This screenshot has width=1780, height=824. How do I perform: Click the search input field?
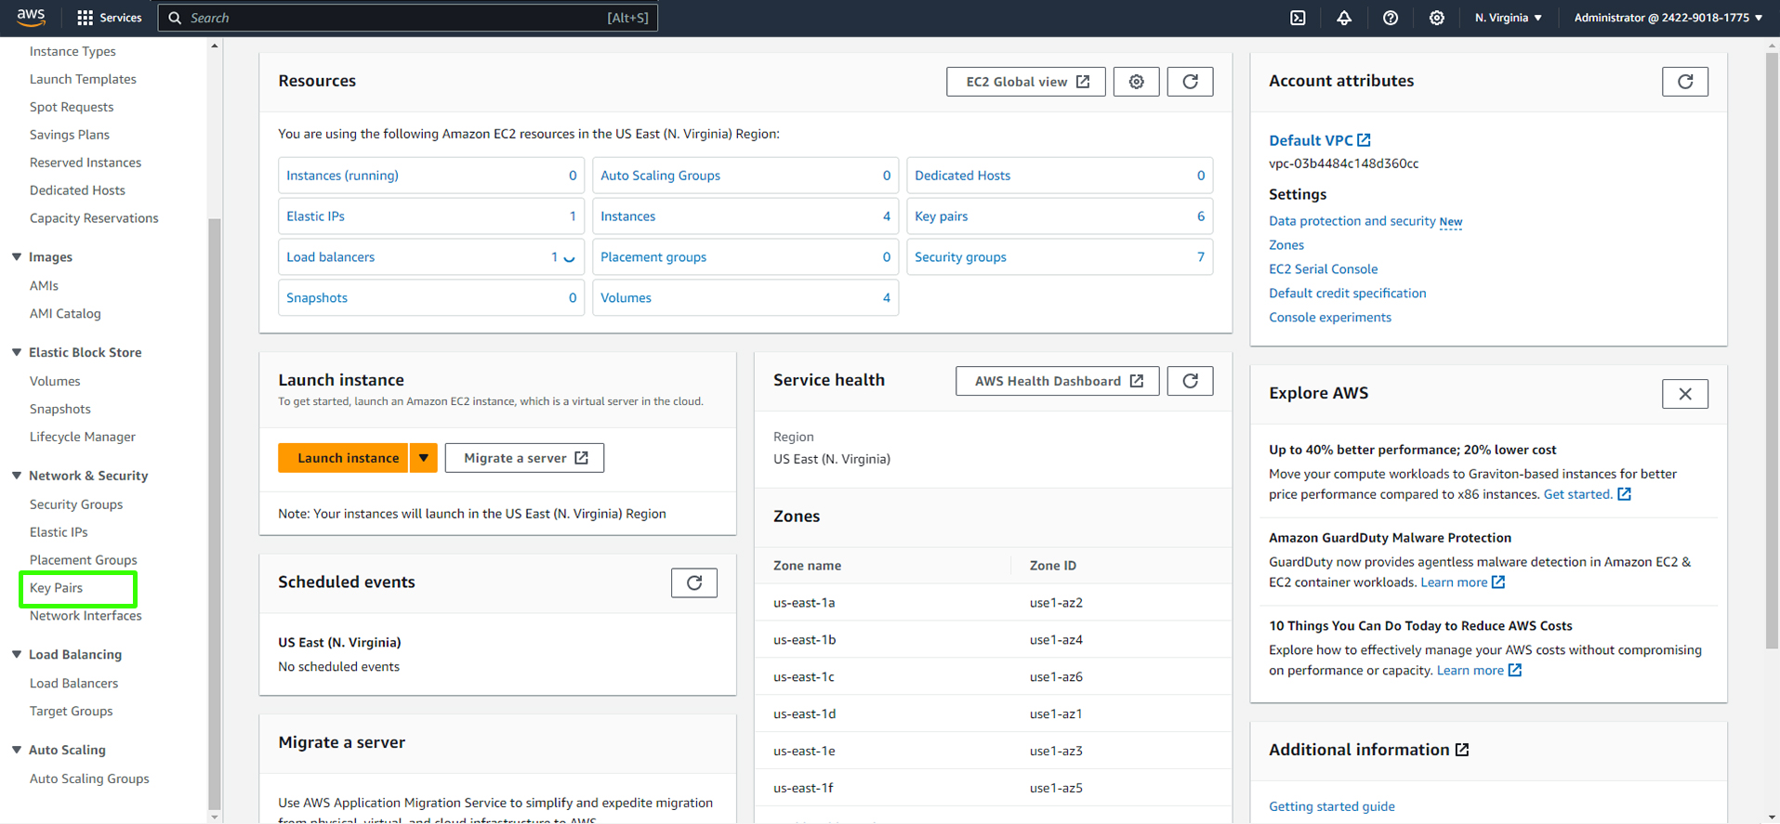[x=408, y=18]
